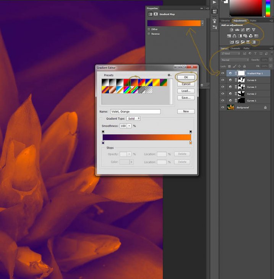Click the mask icon in Properties panel

(x=156, y=14)
